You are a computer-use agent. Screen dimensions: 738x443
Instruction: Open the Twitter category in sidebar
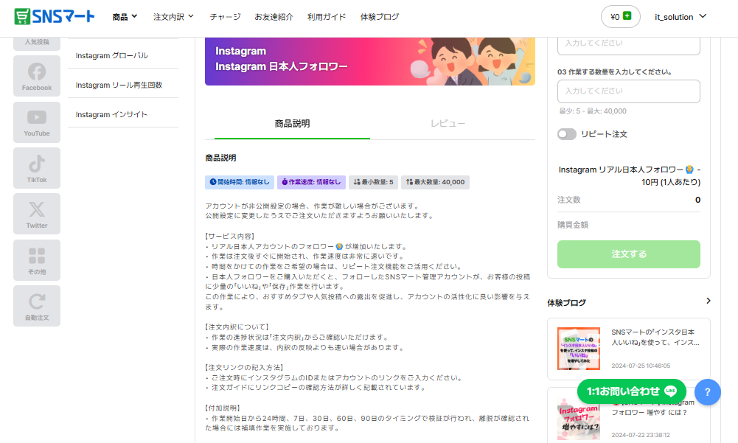pos(37,214)
